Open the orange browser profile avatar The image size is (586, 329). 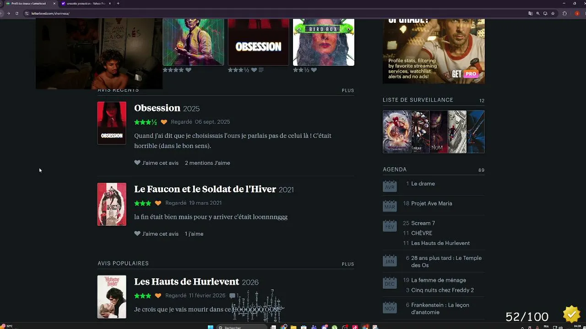tap(577, 13)
